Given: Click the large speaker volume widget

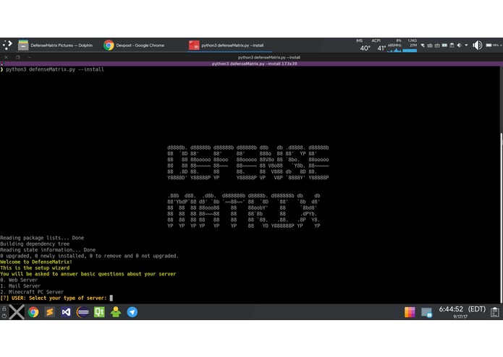Looking at the screenshot, I should click(477, 45).
